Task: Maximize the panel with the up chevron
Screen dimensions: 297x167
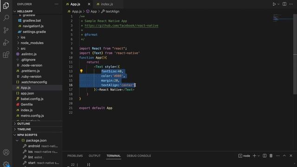Action: click(284, 156)
